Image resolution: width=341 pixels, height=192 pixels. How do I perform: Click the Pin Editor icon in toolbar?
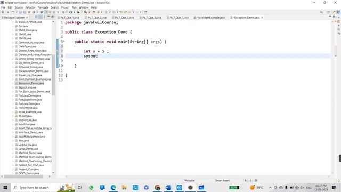tap(145, 12)
